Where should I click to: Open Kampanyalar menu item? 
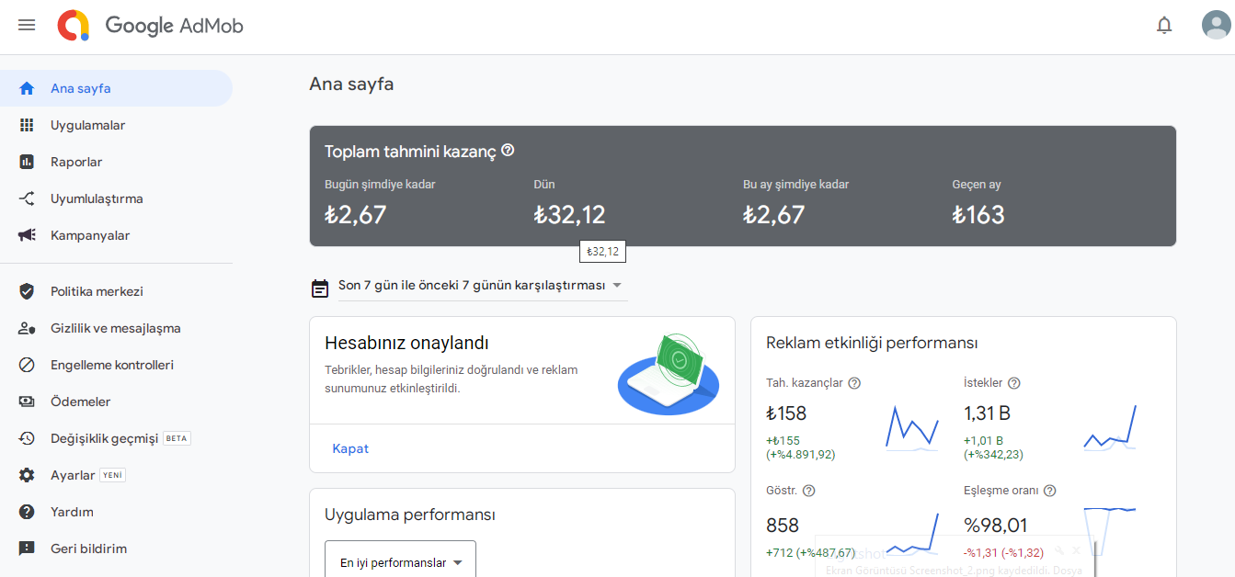(116, 235)
